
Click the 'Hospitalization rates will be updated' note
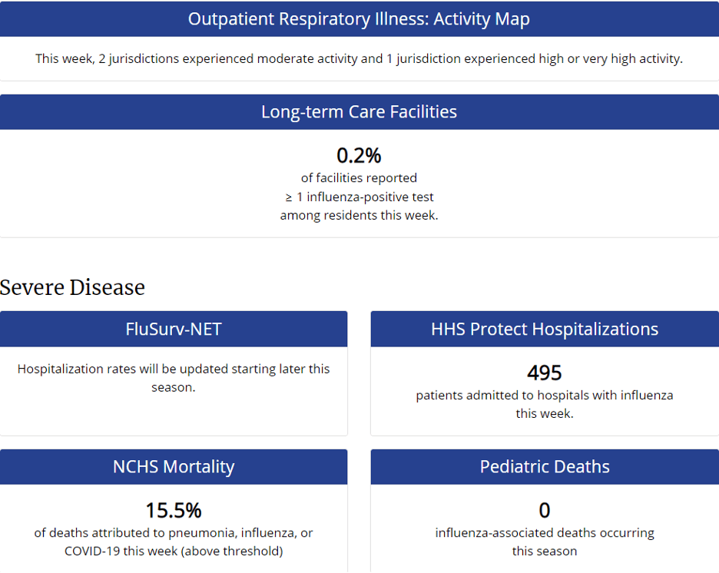click(174, 369)
